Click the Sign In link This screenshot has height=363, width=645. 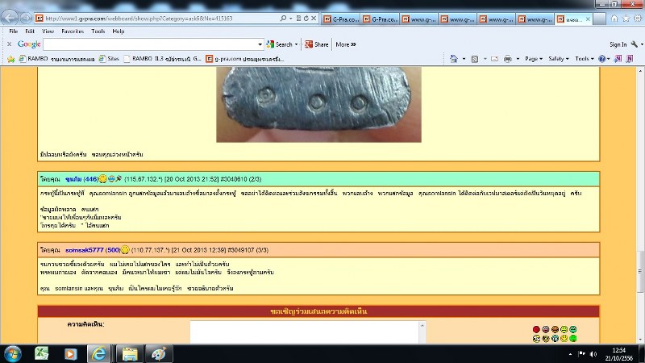[x=621, y=44]
